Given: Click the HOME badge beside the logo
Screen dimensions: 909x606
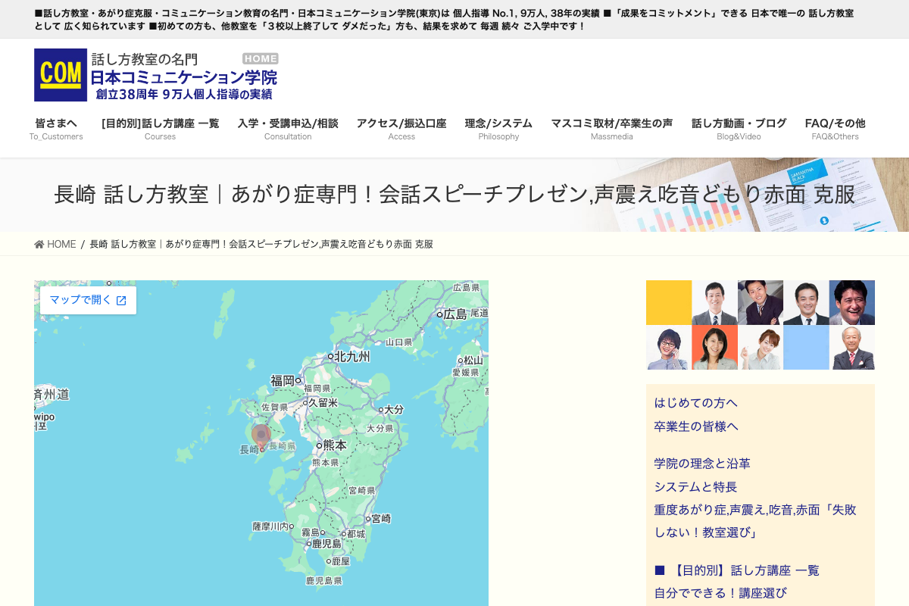Looking at the screenshot, I should click(261, 58).
